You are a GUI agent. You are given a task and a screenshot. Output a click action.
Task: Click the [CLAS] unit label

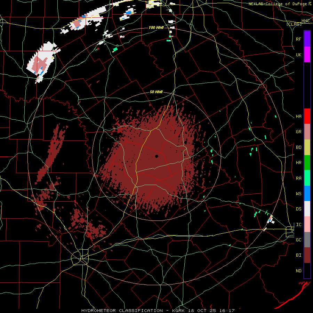pos(294,24)
